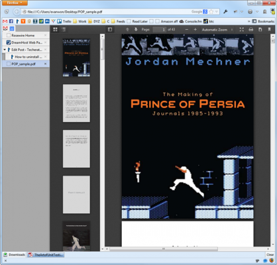This screenshot has width=277, height=265.
Task: Open the Work bookmarks folder
Action: pyautogui.click(x=80, y=21)
